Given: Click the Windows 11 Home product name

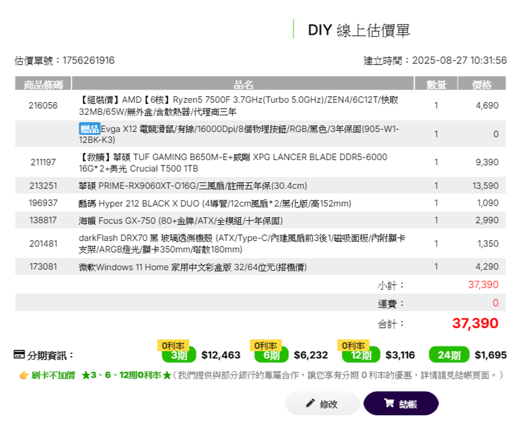Looking at the screenshot, I should coord(193,267).
